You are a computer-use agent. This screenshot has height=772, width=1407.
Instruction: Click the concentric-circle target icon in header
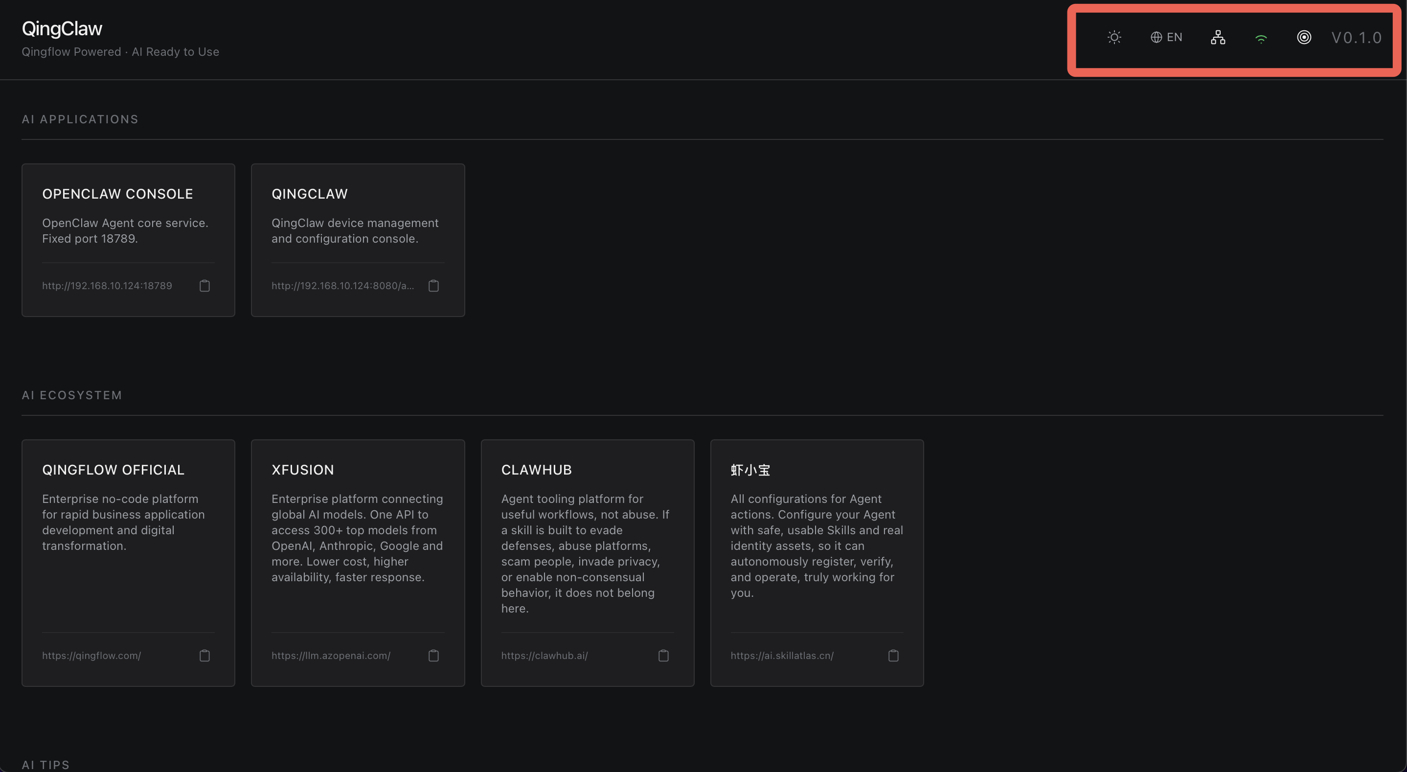pyautogui.click(x=1304, y=37)
